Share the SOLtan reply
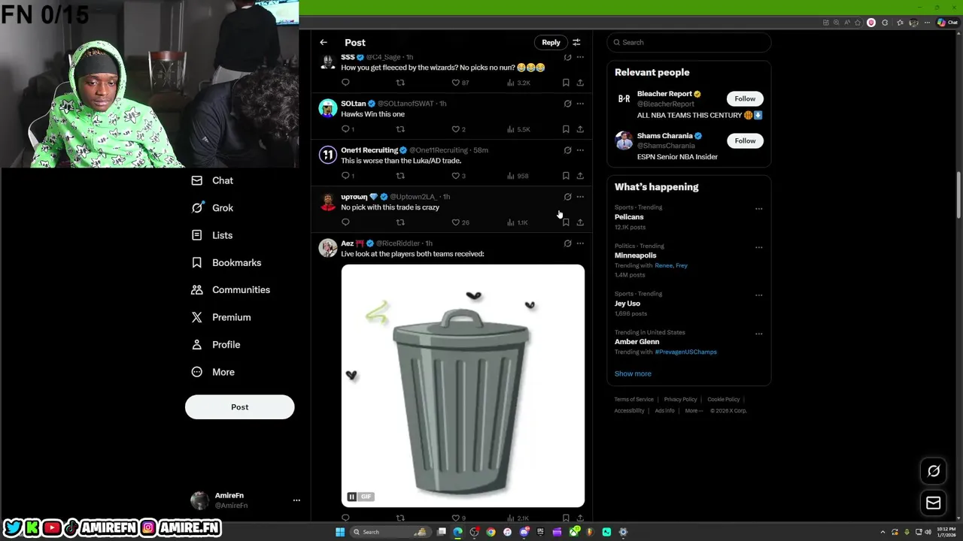Image resolution: width=963 pixels, height=541 pixels. (580, 129)
